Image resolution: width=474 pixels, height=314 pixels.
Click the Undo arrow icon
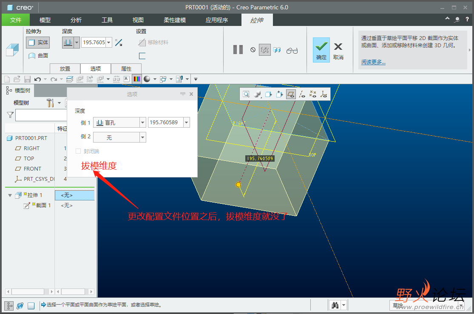click(x=37, y=79)
